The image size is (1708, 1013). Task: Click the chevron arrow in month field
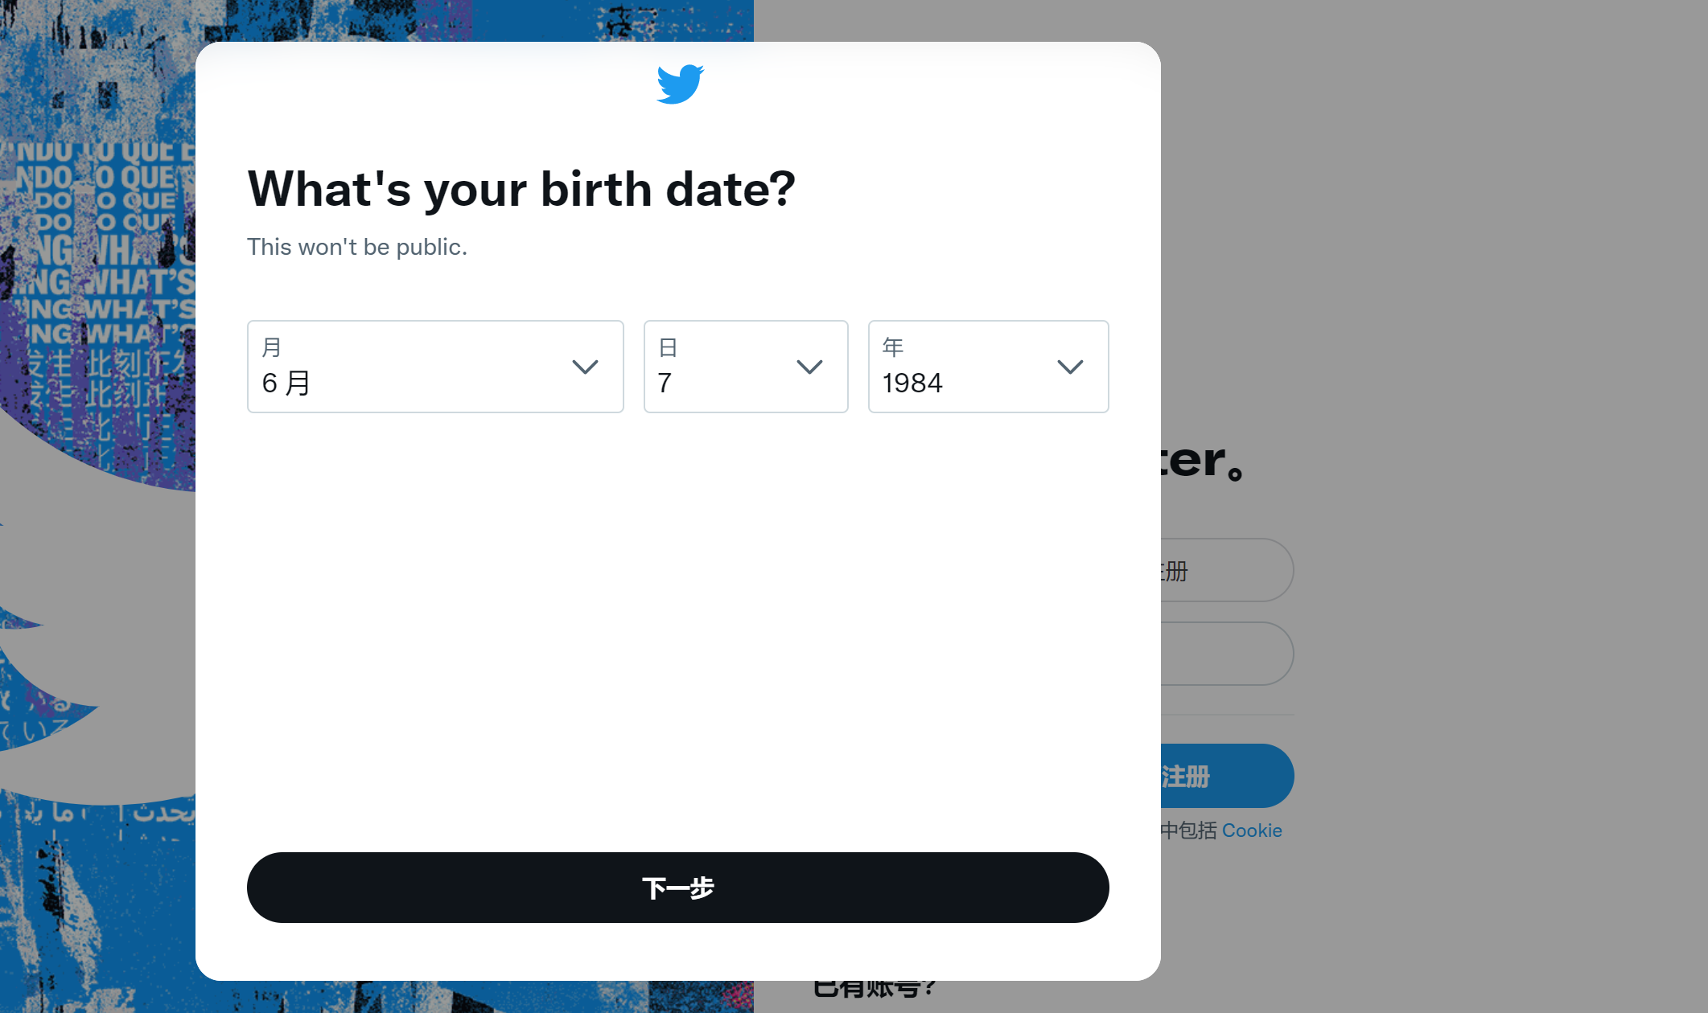click(x=585, y=367)
